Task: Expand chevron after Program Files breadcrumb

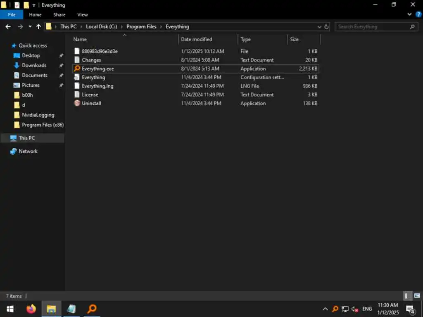Action: [x=161, y=27]
